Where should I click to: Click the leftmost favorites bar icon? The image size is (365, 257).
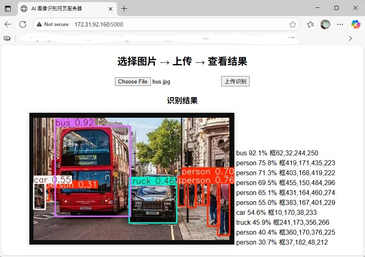[7, 38]
